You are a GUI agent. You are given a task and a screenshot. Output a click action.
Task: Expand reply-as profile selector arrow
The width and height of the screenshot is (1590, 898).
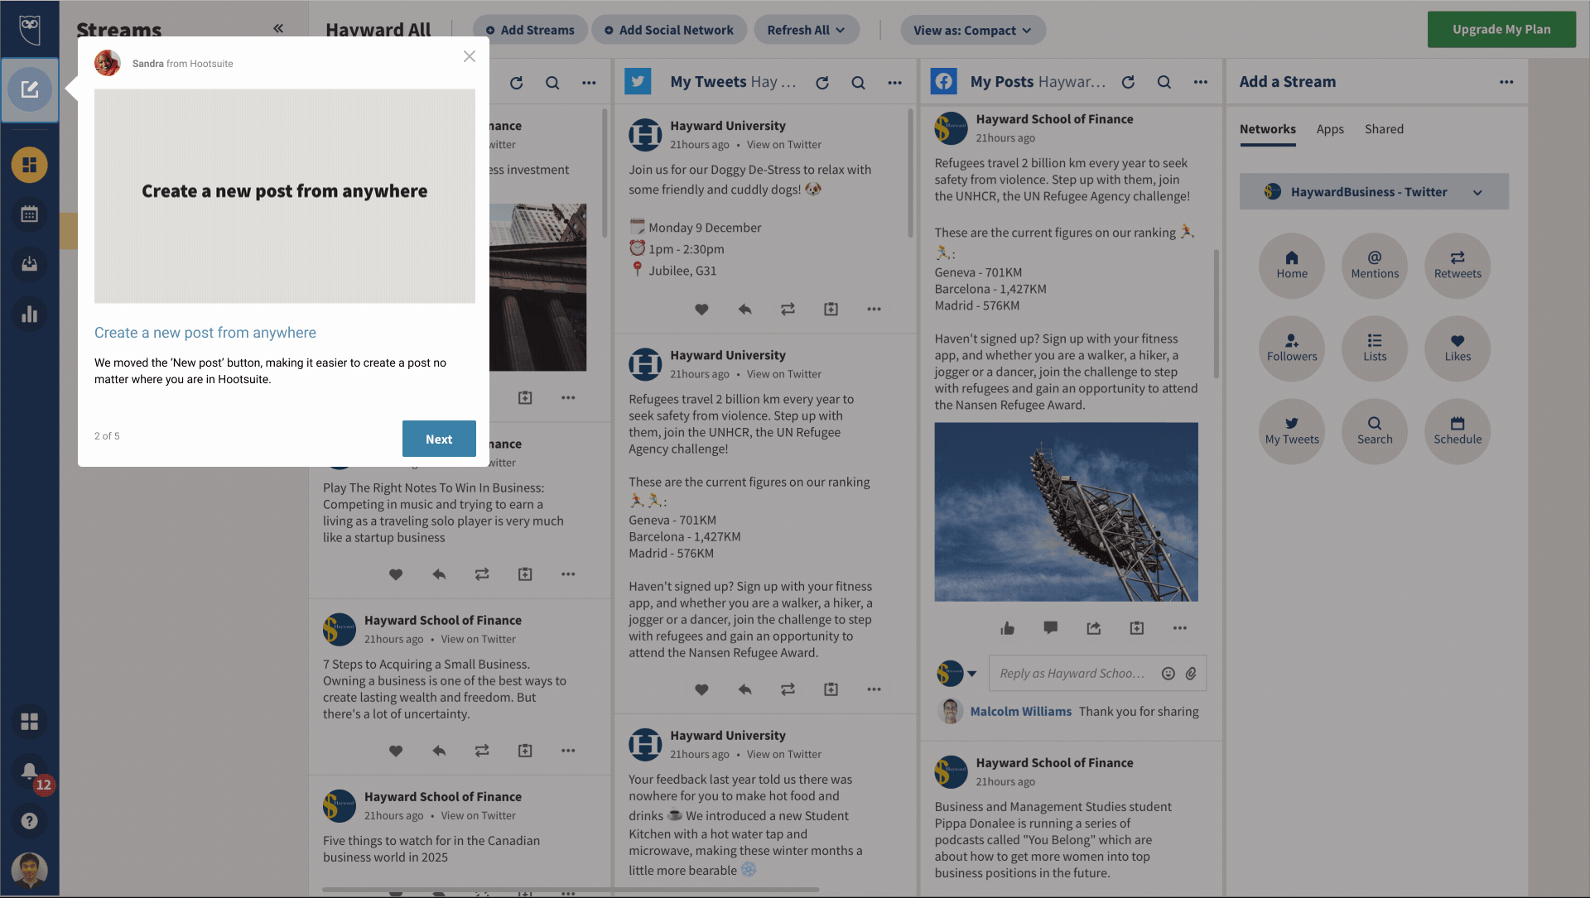point(972,674)
